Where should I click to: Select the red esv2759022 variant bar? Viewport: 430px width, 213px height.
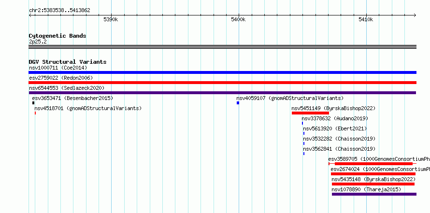pos(222,83)
